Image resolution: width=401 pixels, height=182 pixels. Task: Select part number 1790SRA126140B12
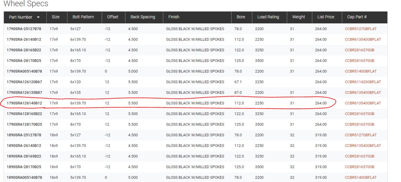coord(24,103)
